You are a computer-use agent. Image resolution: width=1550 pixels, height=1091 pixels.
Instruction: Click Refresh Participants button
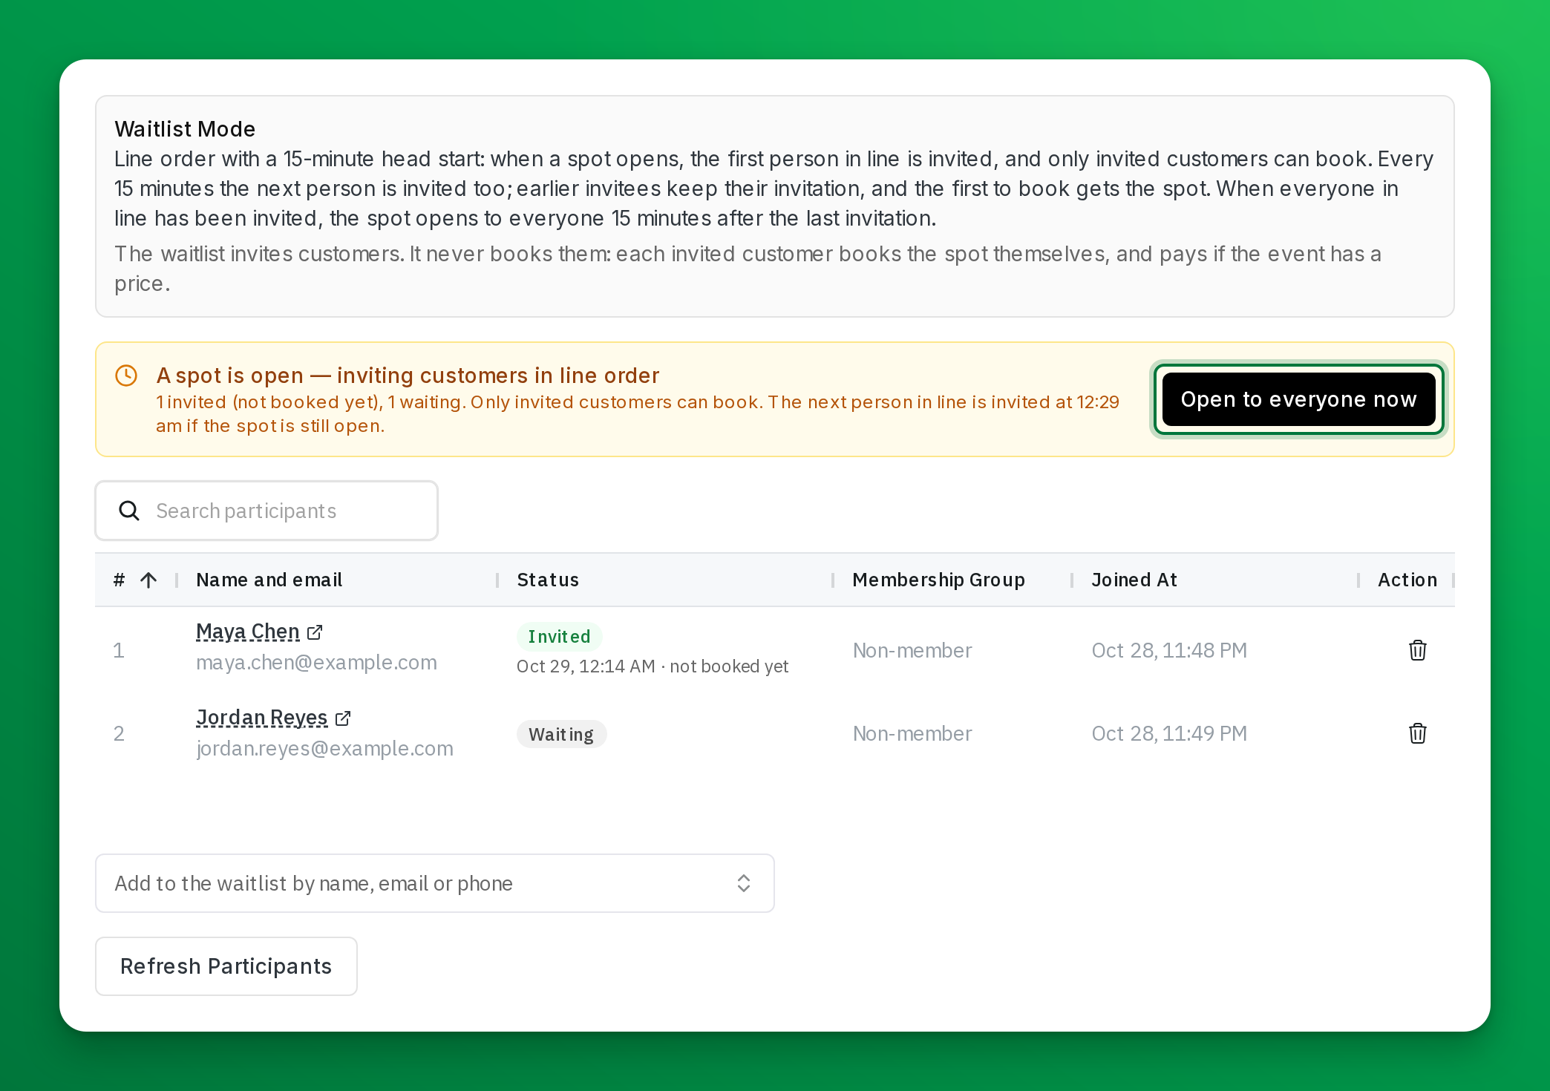pos(226,966)
